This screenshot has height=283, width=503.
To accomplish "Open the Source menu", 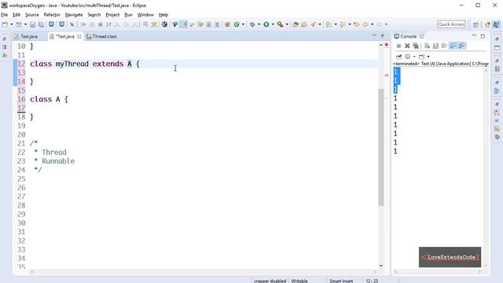I will tap(32, 15).
